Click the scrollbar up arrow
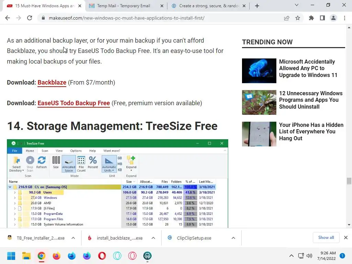 349,27
